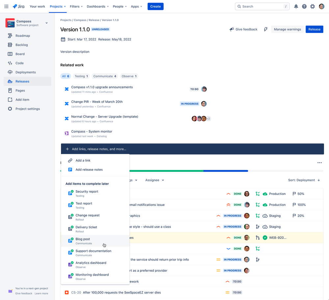329x300 pixels.
Task: Click the 100% feature flag icon
Action: point(294,205)
